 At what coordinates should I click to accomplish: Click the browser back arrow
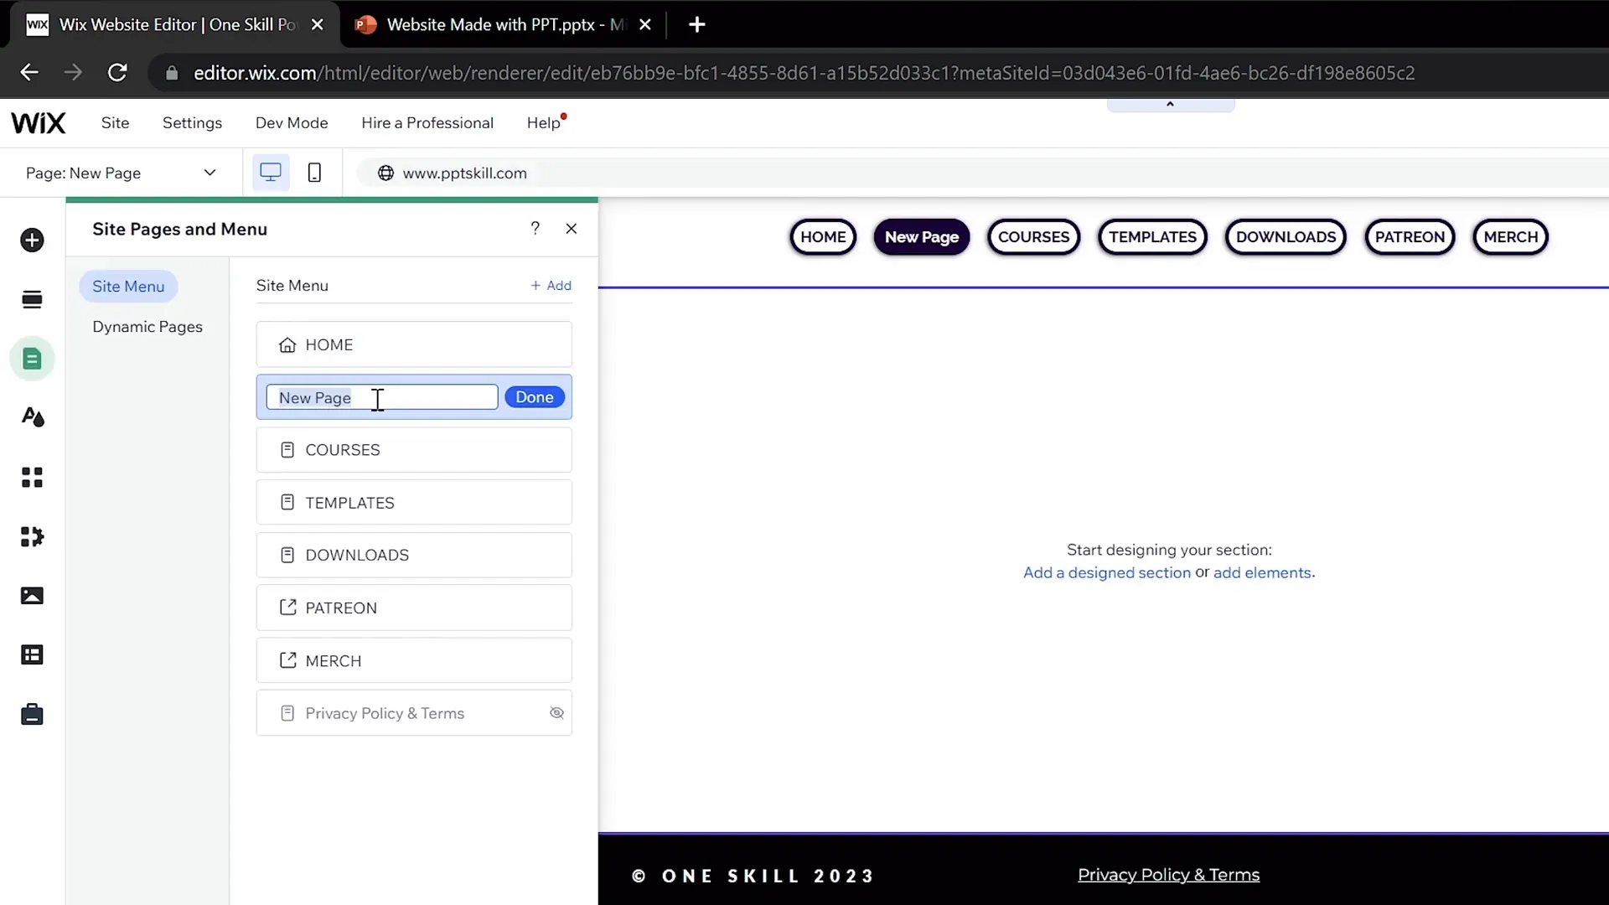(x=29, y=73)
